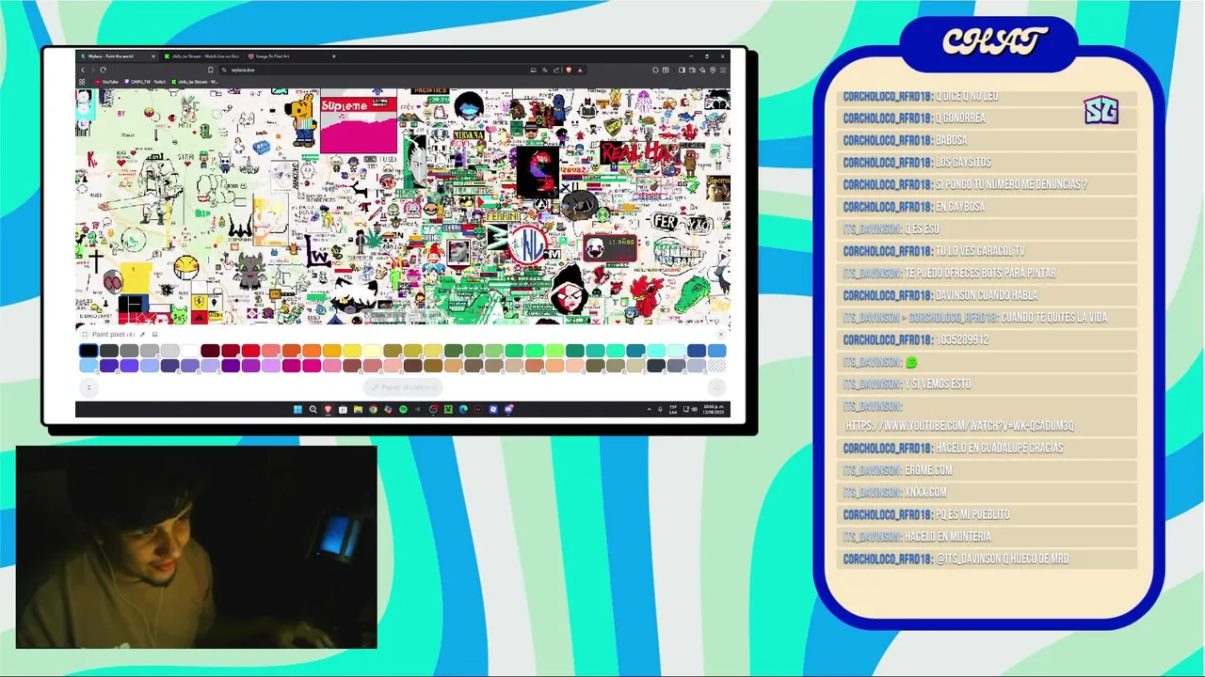Screen dimensions: 1205x677
Task: Click the selection frame icon before Paint pixel
Action: (x=85, y=334)
